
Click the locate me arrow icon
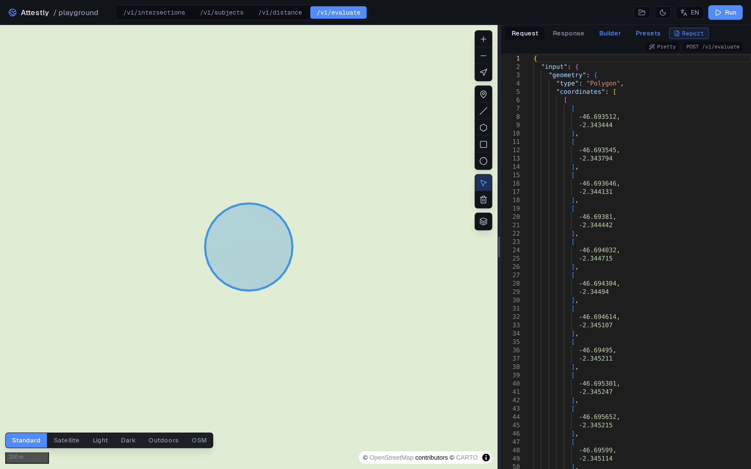(483, 73)
